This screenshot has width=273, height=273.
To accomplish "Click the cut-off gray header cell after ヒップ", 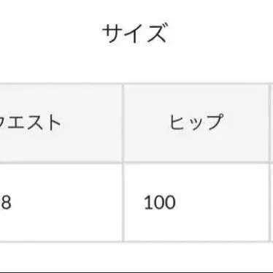I will [x=272, y=123].
